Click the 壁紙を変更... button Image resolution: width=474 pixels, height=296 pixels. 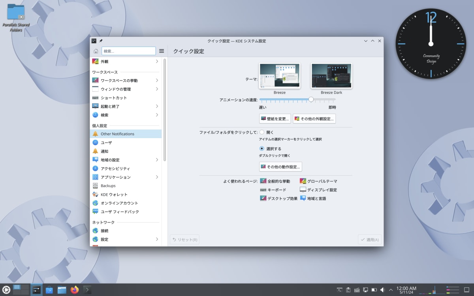(x=275, y=119)
